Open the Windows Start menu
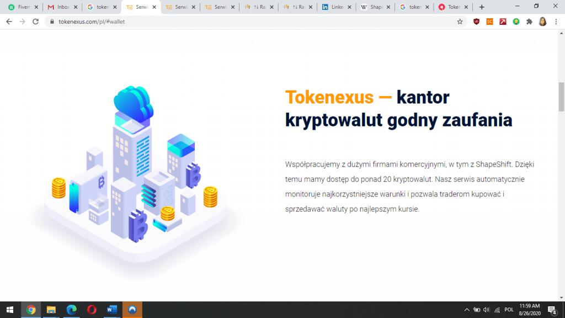Viewport: 565px width, 318px height. coord(10,310)
